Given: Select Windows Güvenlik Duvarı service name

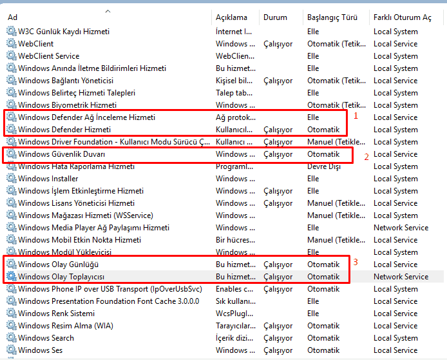Looking at the screenshot, I should (x=62, y=154).
